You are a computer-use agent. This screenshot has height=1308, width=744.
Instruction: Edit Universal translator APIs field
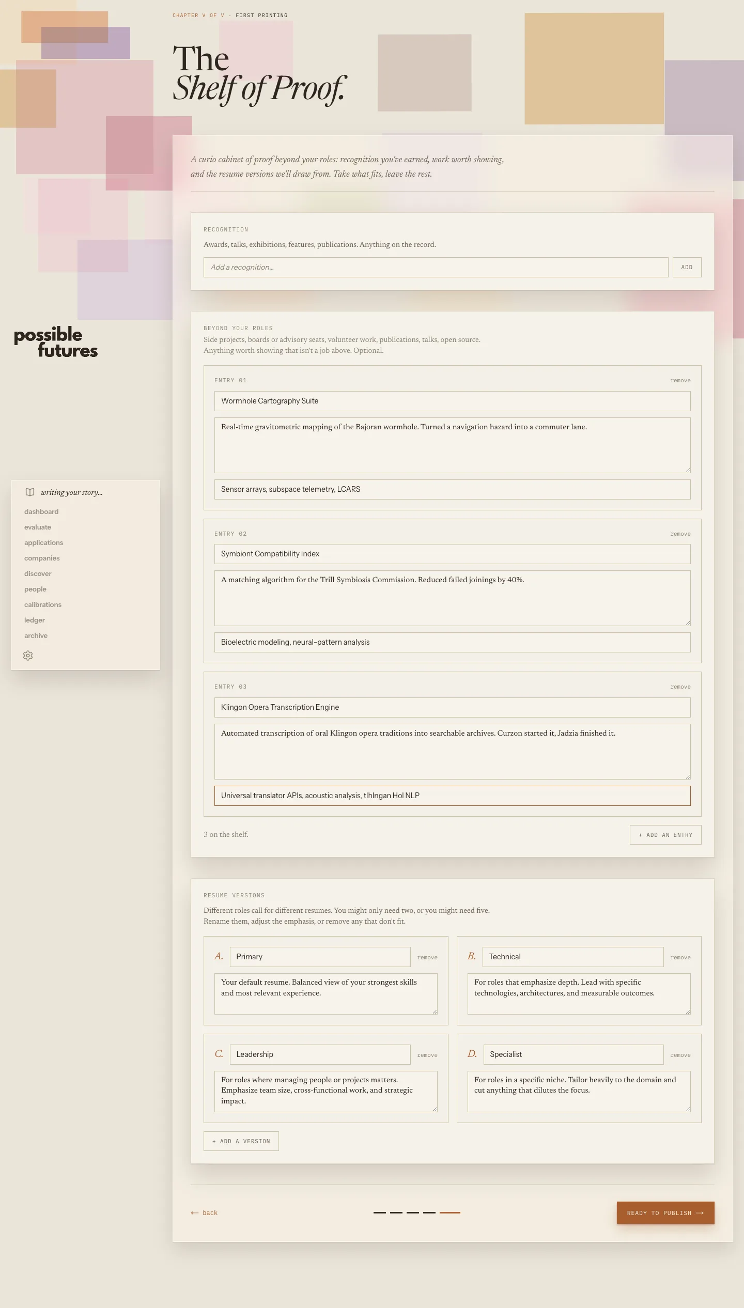pos(452,796)
